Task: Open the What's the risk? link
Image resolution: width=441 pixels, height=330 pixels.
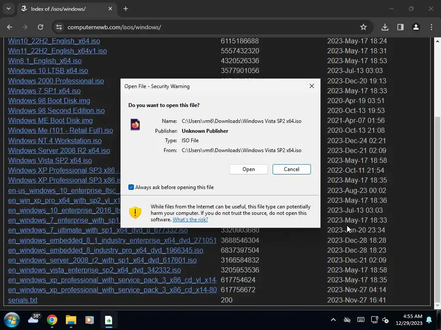Action: point(190,220)
